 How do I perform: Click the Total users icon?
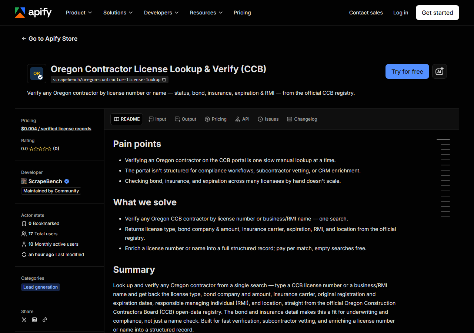tap(24, 234)
